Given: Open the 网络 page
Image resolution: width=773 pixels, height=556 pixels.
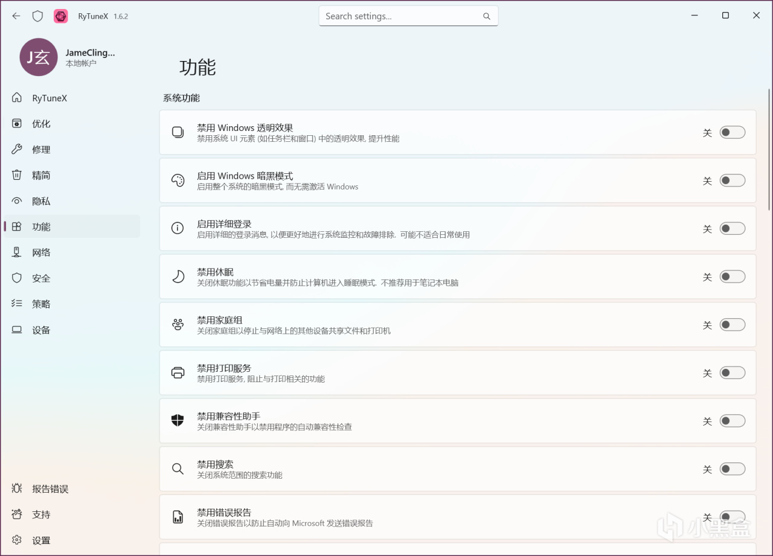Looking at the screenshot, I should point(71,252).
